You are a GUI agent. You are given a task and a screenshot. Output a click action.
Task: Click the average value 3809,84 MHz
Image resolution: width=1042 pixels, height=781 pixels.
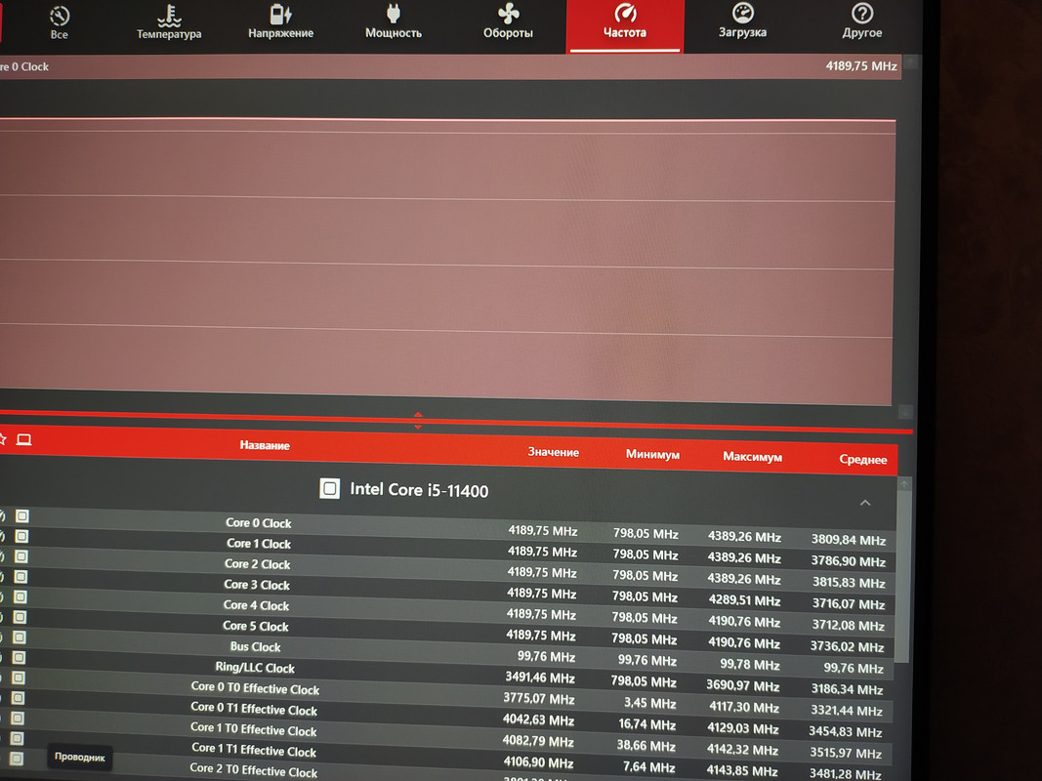coord(849,540)
